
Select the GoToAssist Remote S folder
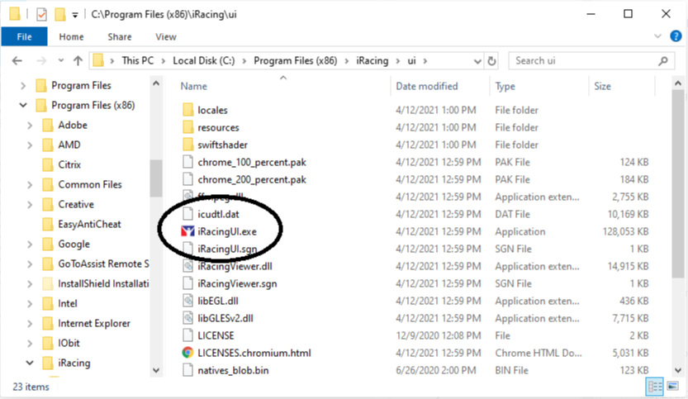pyautogui.click(x=103, y=264)
